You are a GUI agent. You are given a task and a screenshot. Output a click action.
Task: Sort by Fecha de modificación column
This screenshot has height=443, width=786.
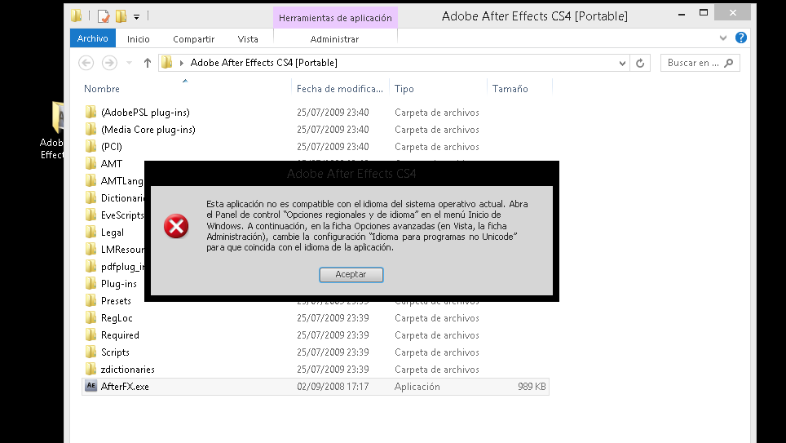click(x=339, y=89)
